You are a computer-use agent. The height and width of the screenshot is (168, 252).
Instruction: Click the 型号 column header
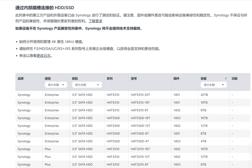click(x=134, y=78)
